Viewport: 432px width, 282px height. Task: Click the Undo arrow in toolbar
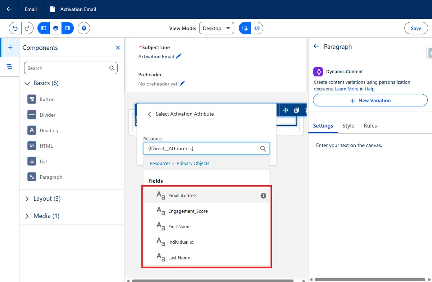coord(15,28)
